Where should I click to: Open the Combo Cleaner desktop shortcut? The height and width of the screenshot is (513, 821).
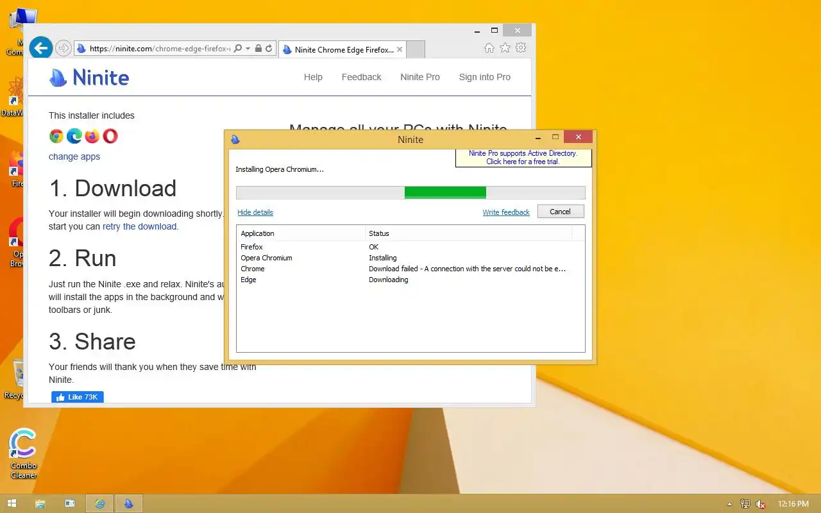click(x=23, y=453)
